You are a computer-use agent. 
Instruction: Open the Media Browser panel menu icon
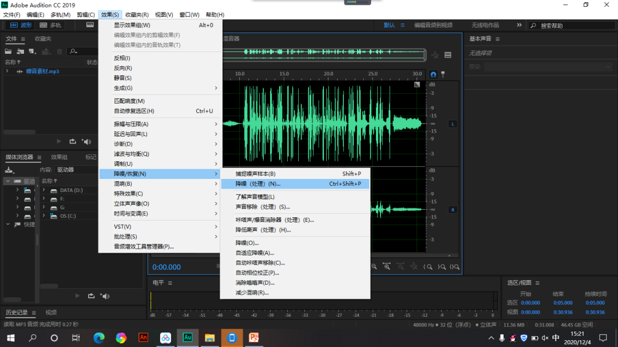pyautogui.click(x=39, y=157)
